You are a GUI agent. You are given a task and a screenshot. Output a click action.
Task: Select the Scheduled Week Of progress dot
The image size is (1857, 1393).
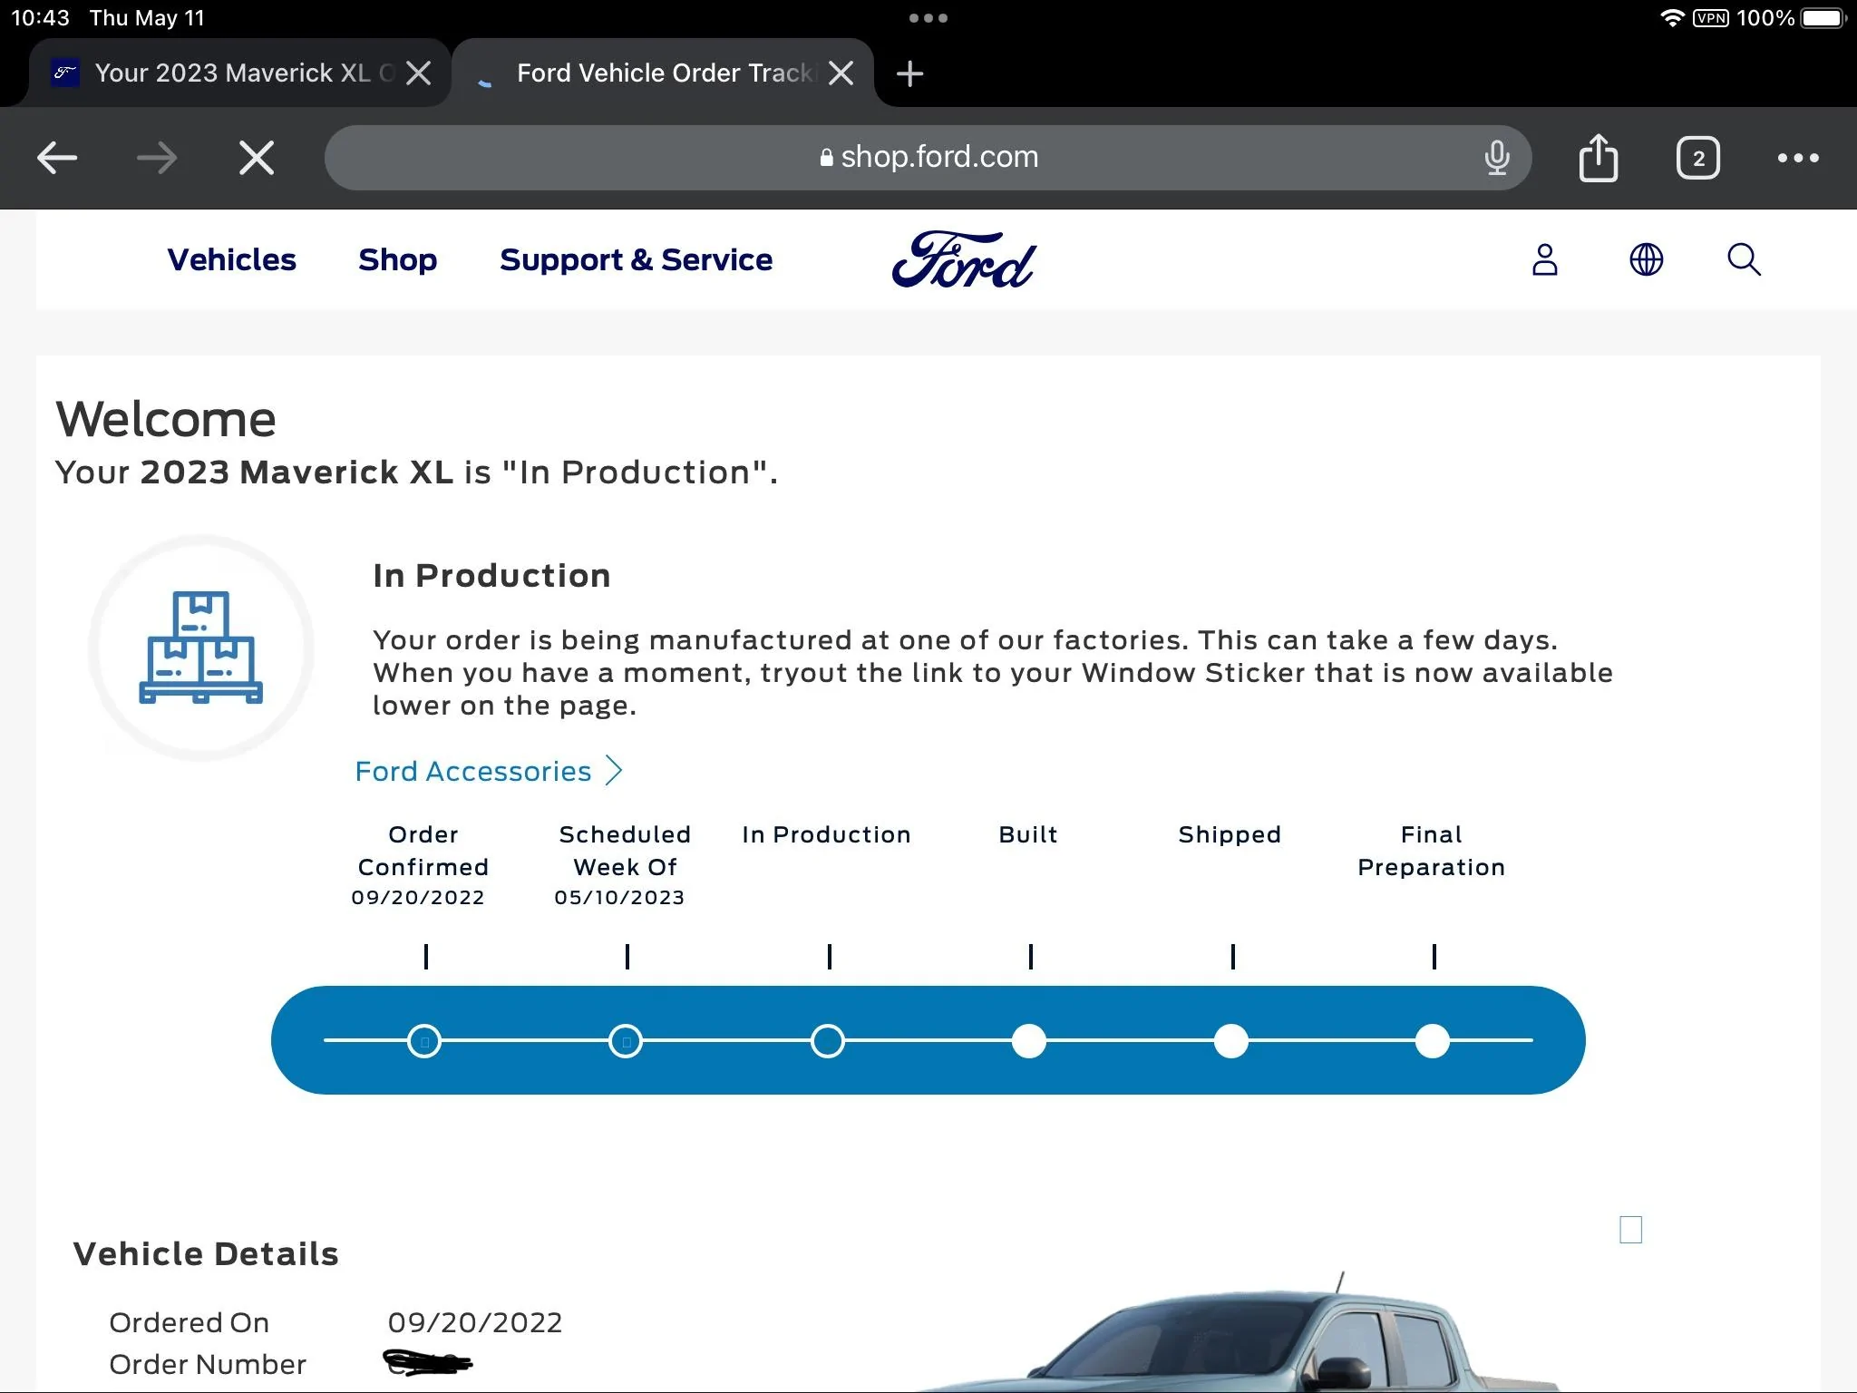point(626,1041)
